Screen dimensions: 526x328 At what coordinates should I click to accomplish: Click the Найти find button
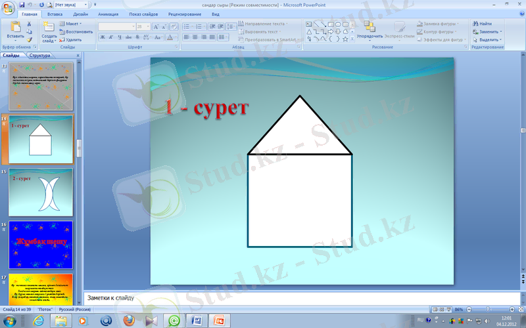coord(485,24)
